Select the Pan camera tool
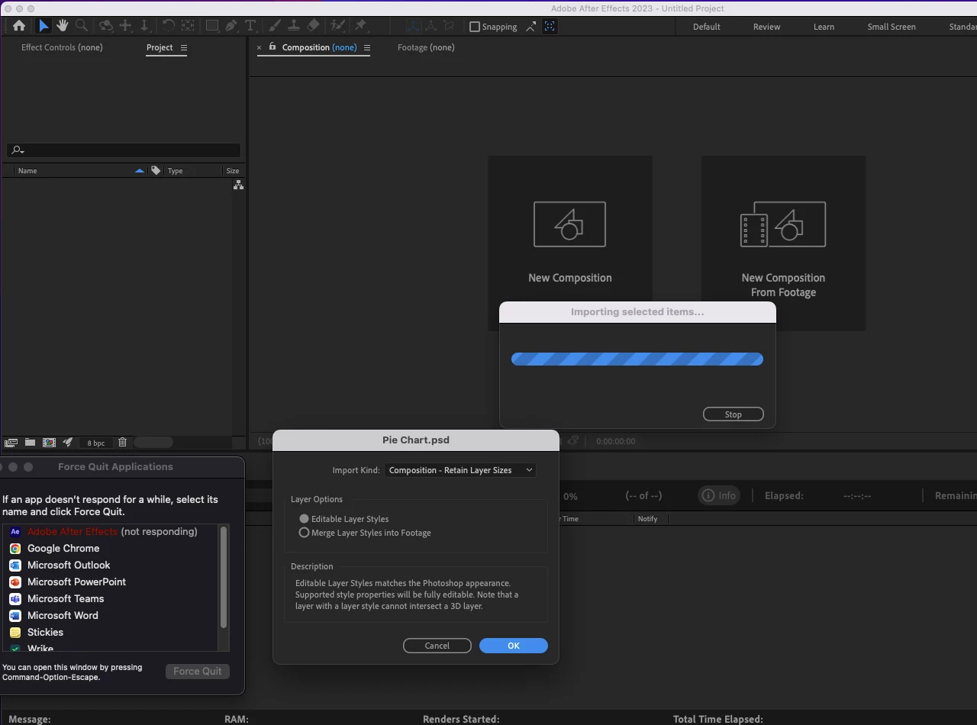 126,26
